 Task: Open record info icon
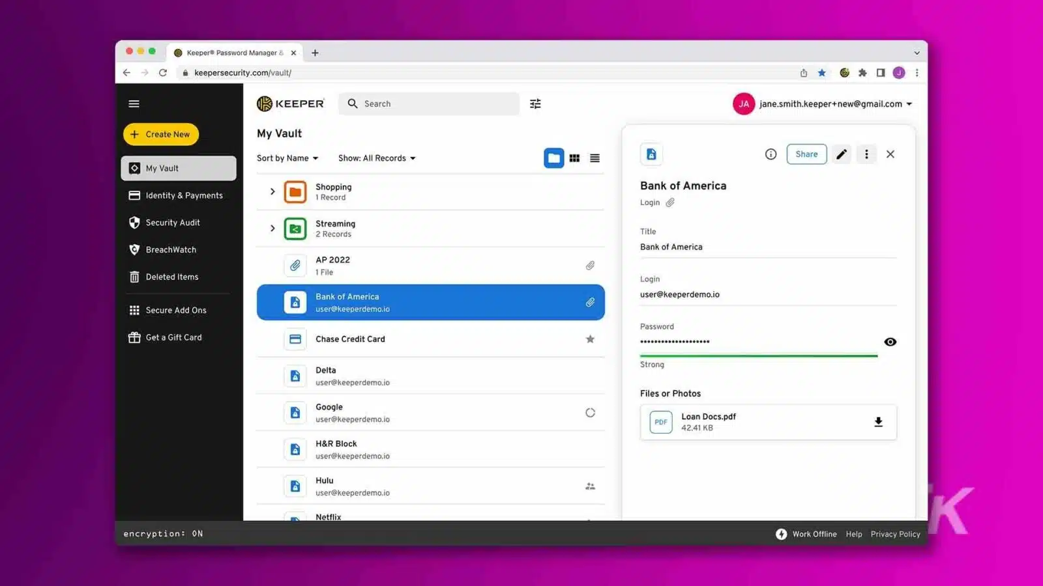[771, 154]
